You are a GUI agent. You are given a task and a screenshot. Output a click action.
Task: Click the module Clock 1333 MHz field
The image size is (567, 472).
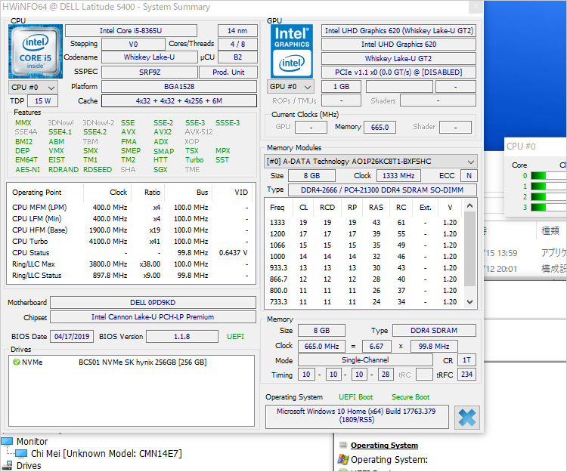pos(398,176)
